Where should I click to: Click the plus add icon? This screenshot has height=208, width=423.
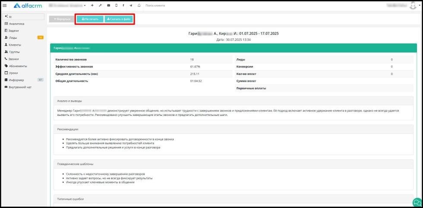pos(92,5)
